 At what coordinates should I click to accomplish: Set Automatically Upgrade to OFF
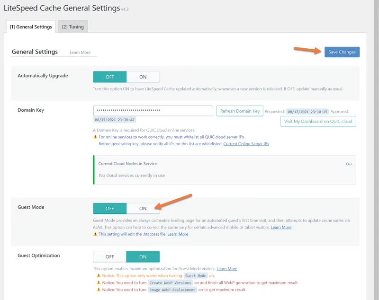pos(110,77)
